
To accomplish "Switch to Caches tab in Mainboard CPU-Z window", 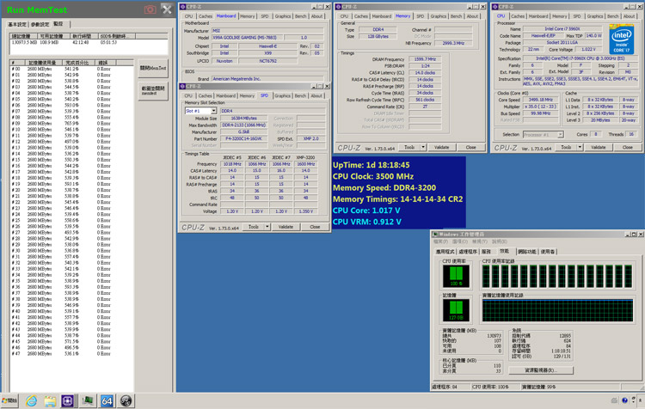I will point(206,16).
